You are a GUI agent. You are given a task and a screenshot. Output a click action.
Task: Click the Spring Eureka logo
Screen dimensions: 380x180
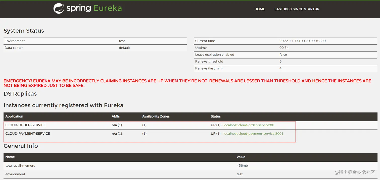[x=87, y=8]
